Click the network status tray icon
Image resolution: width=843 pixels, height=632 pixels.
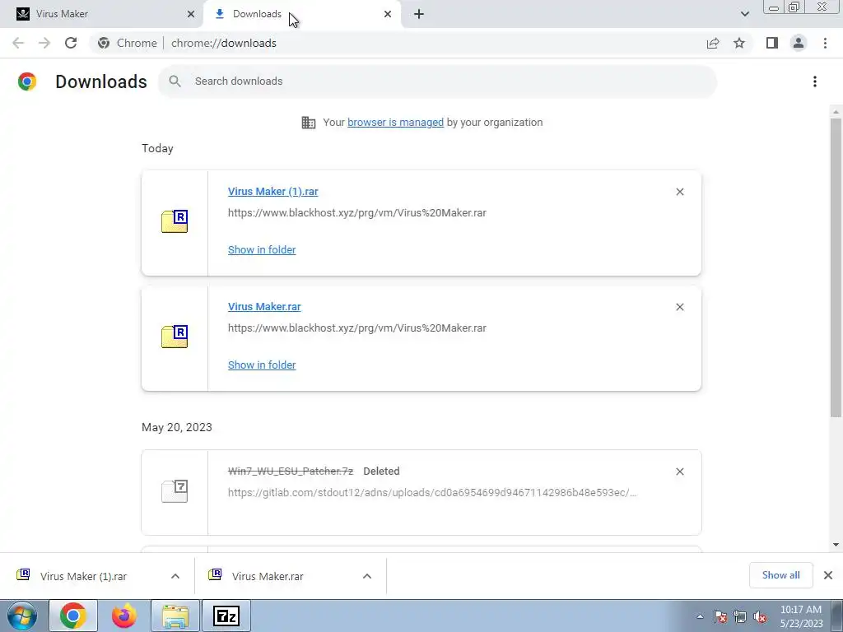pos(740,616)
